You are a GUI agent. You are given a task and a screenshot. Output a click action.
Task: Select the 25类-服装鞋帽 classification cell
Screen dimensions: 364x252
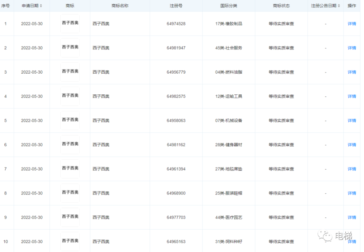coord(229,193)
